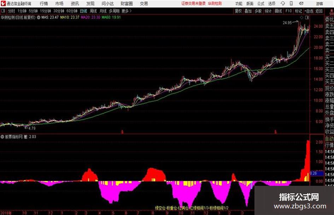
Task: Click the 多股 multi-stock toolbar button
Action: [x=258, y=11]
